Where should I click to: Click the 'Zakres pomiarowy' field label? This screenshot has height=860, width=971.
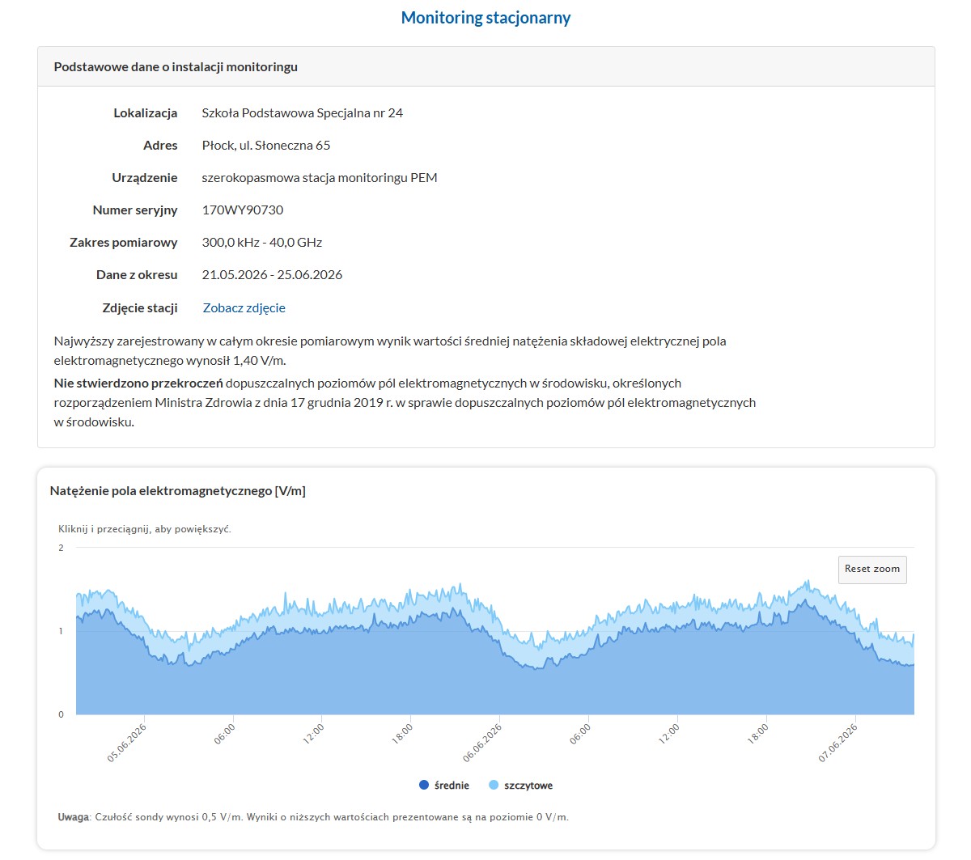(124, 243)
